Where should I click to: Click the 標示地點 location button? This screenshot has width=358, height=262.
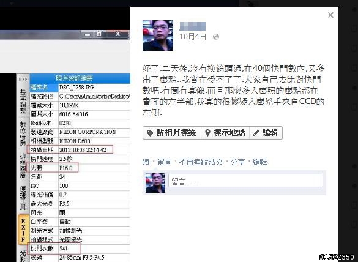point(225,133)
